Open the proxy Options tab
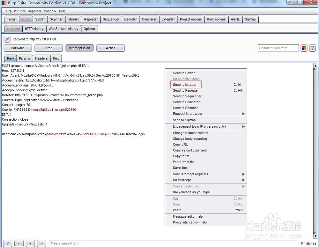The width and height of the screenshot is (319, 247). (x=89, y=29)
